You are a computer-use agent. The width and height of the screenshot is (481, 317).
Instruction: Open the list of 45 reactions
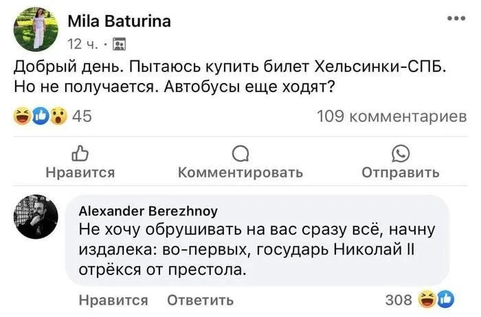(x=82, y=117)
